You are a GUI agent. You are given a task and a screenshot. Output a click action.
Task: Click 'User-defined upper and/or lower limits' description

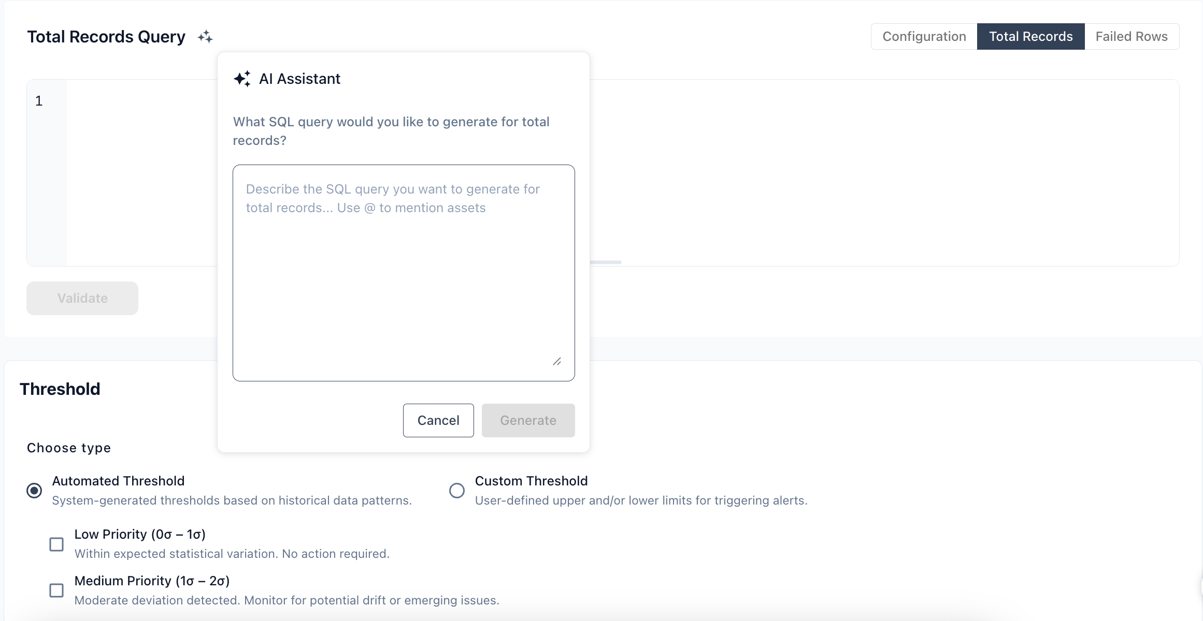(641, 500)
